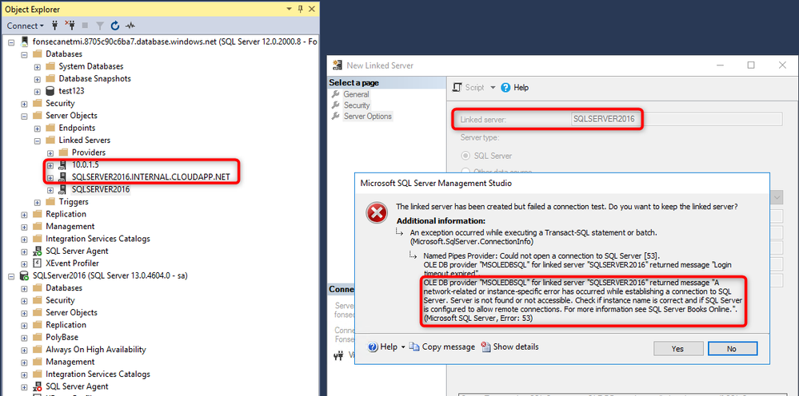This screenshot has height=396, width=799.
Task: Select Integration Services Catalogs under fonsecanetmi server
Action: (x=98, y=239)
